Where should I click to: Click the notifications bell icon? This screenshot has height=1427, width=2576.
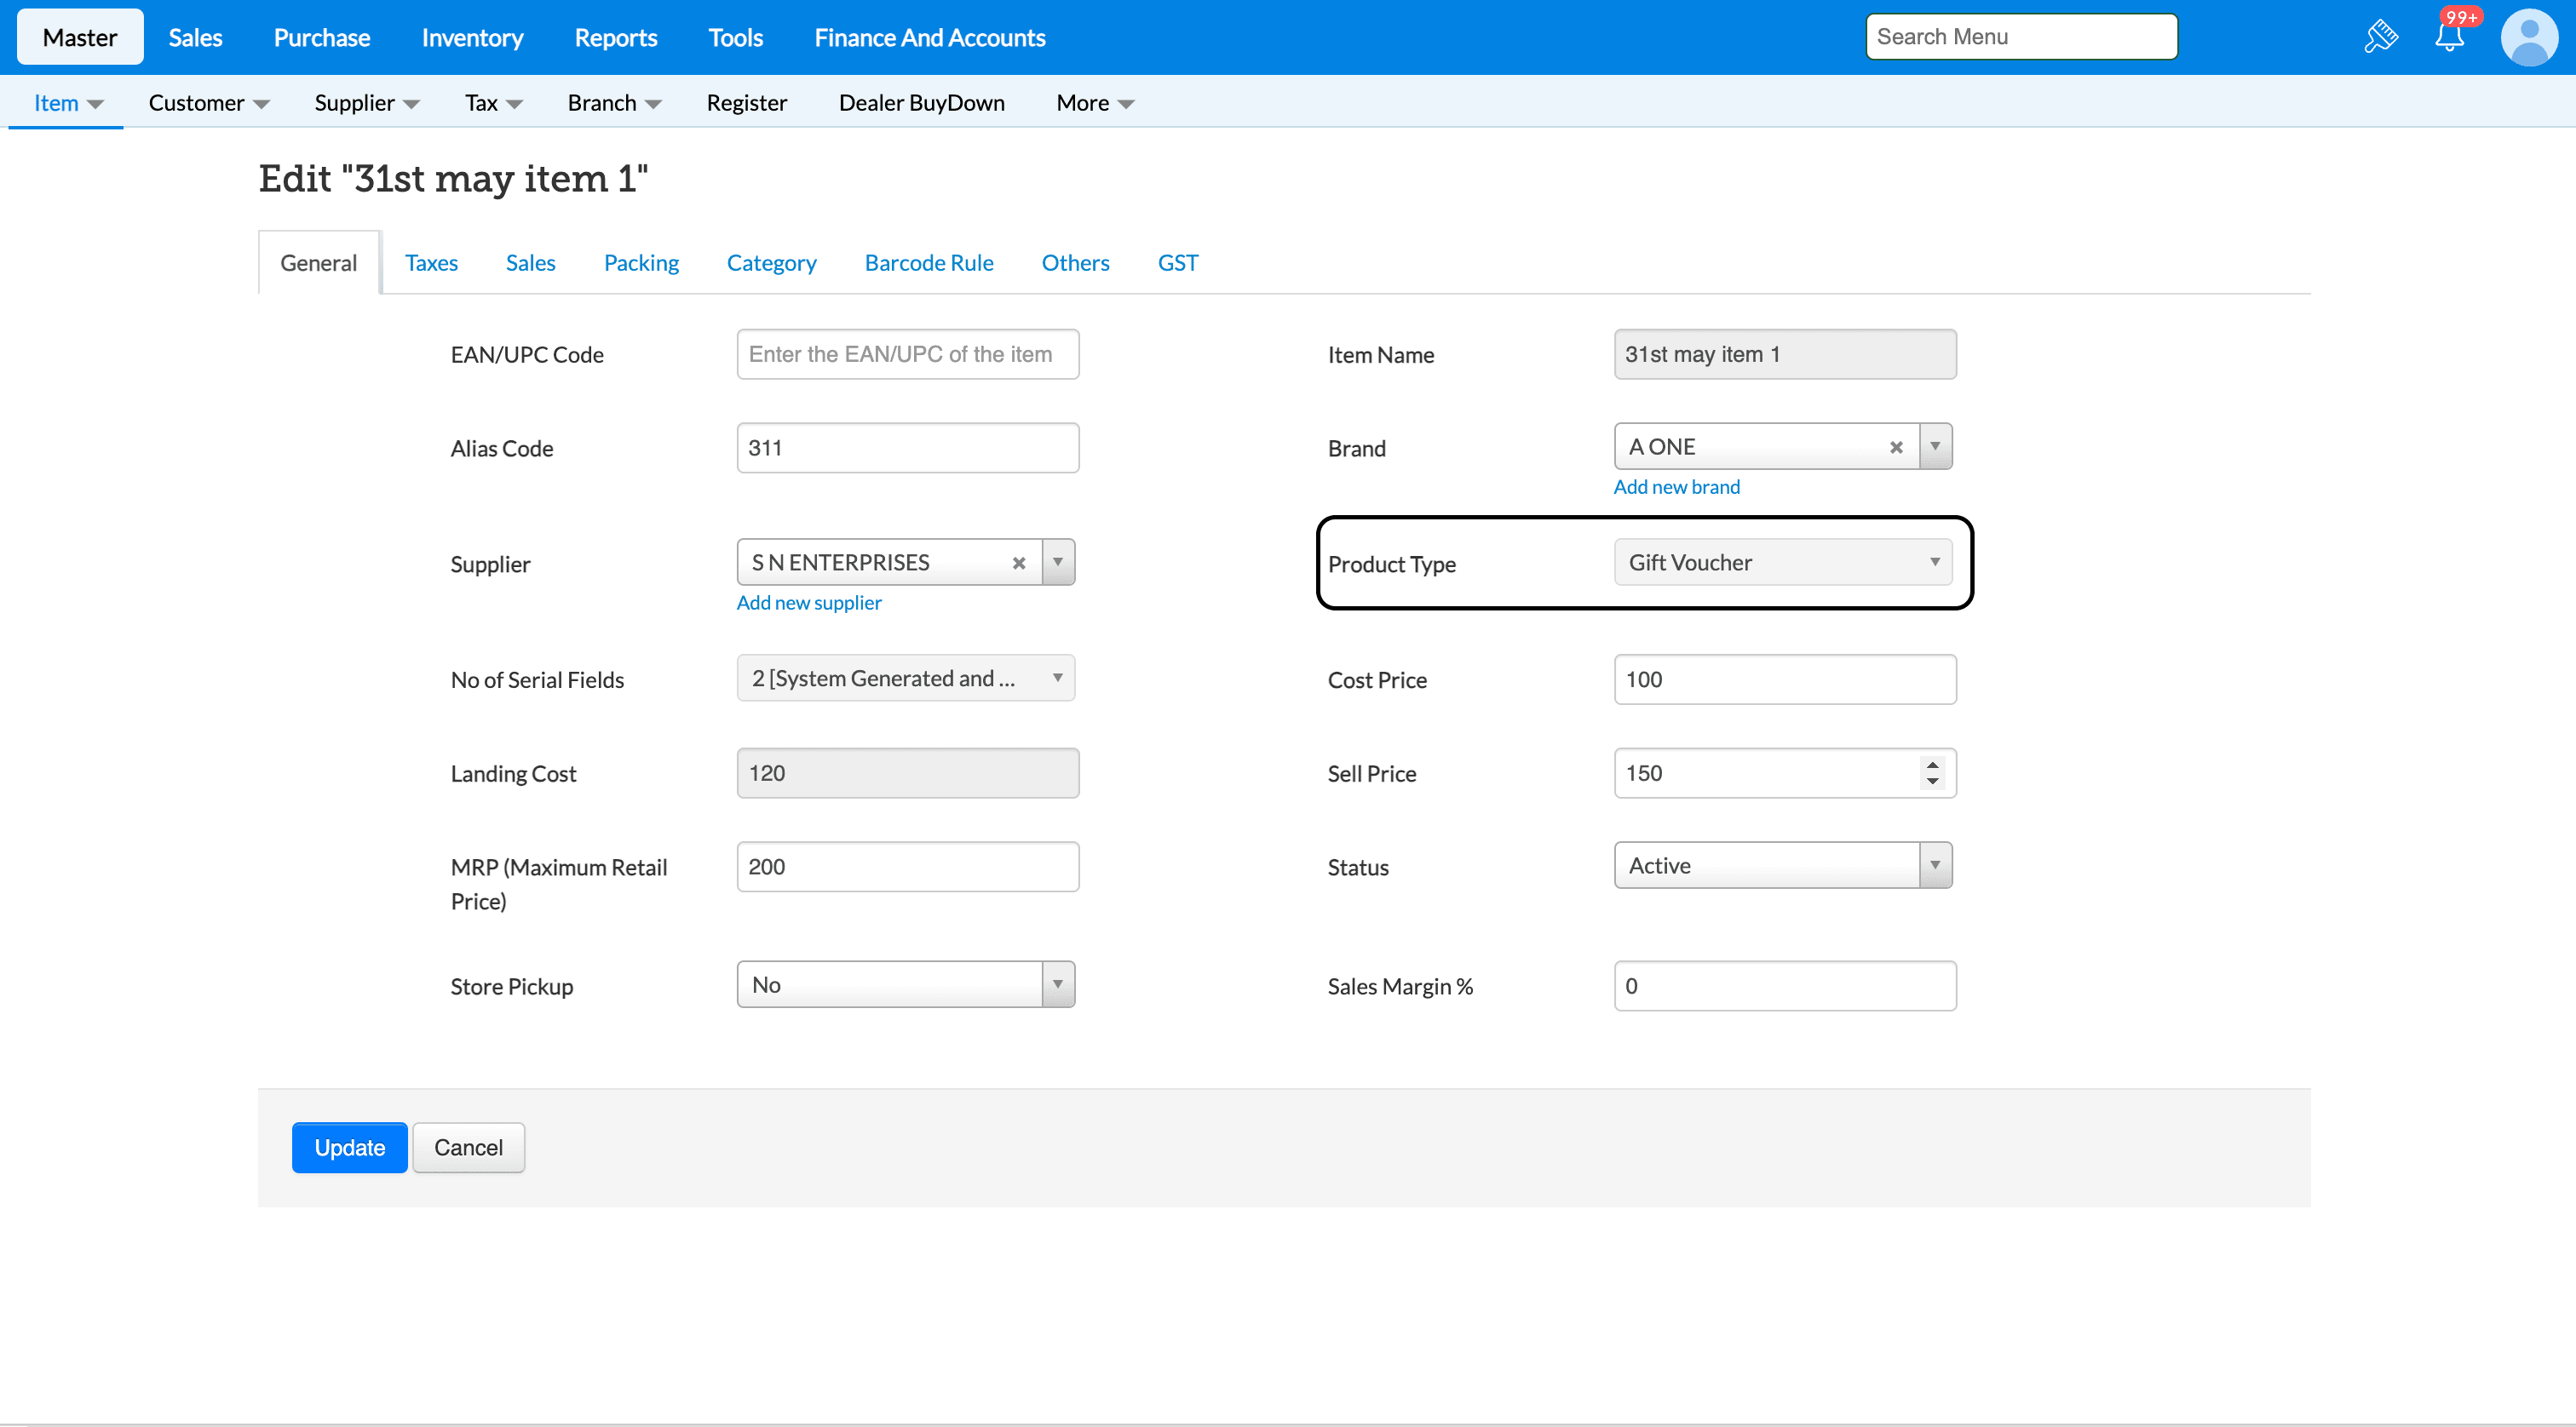2449,37
